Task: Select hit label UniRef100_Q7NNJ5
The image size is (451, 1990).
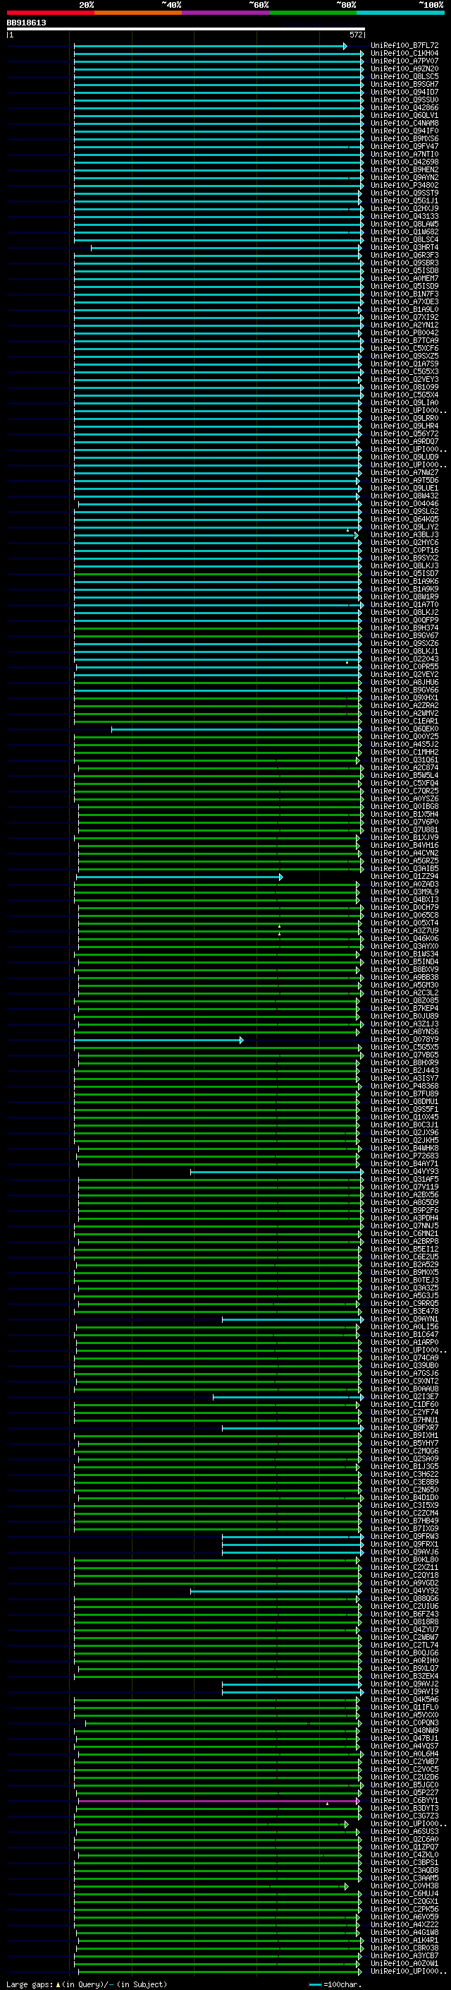Action: (x=404, y=1226)
